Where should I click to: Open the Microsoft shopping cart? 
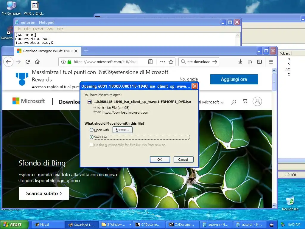pos(245,101)
